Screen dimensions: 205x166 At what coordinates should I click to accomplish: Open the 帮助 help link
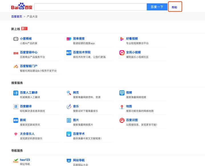coord(175,7)
